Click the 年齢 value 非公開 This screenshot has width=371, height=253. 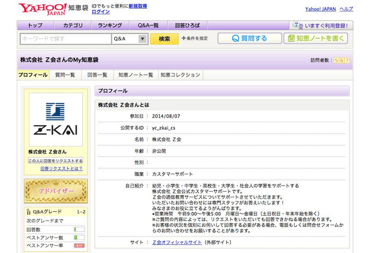pos(159,151)
